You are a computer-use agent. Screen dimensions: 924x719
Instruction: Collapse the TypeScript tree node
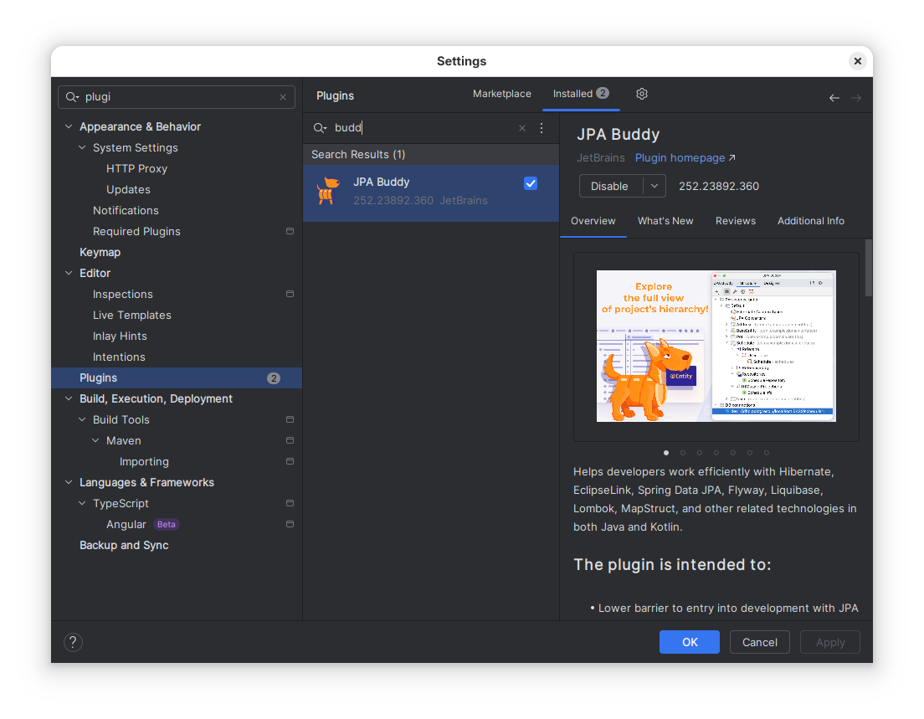tap(83, 504)
